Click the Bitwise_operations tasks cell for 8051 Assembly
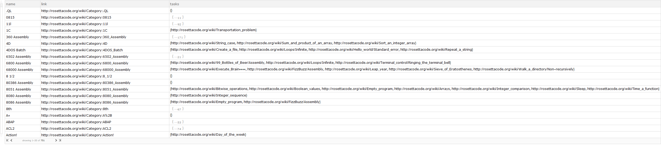This screenshot has width=661, height=148. [x=415, y=89]
